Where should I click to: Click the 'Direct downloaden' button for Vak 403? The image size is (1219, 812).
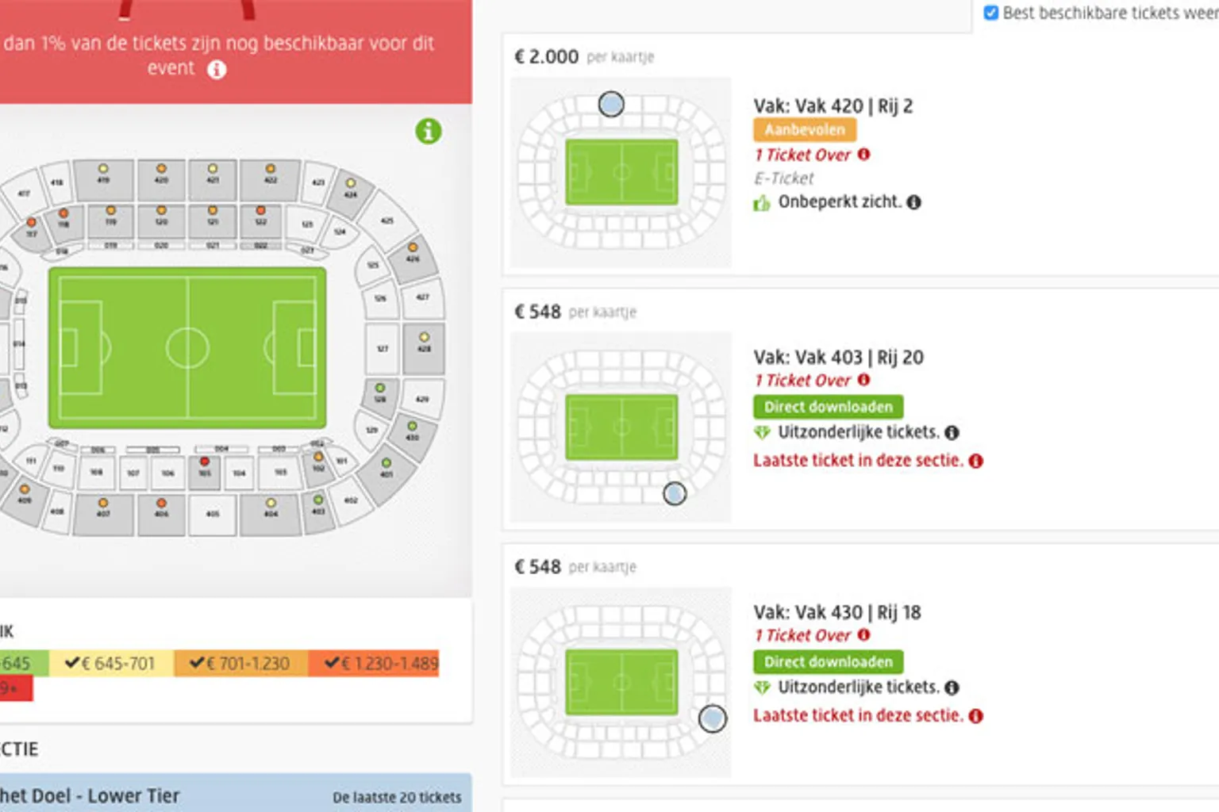tap(828, 407)
